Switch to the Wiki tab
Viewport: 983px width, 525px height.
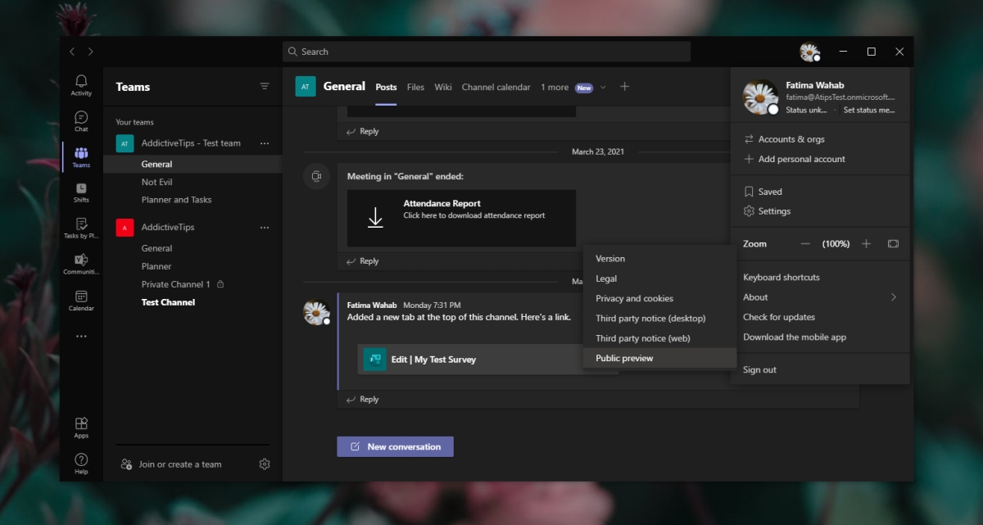443,88
